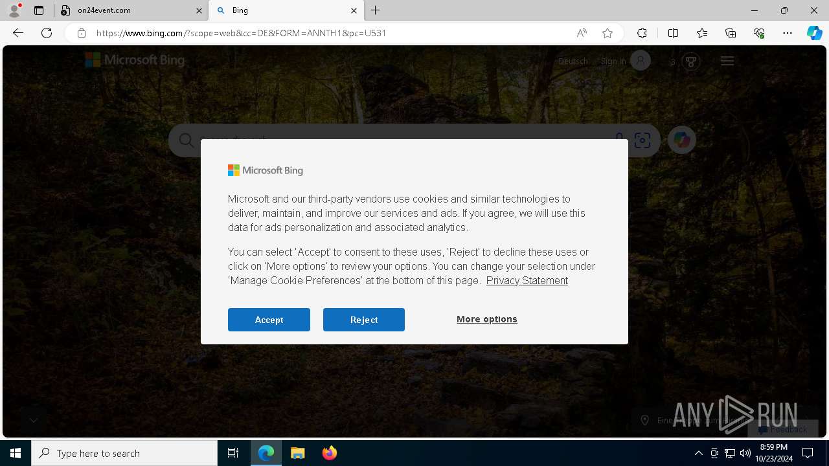Click the Microsoft Bing page logo
This screenshot has height=466, width=829.
click(x=135, y=60)
